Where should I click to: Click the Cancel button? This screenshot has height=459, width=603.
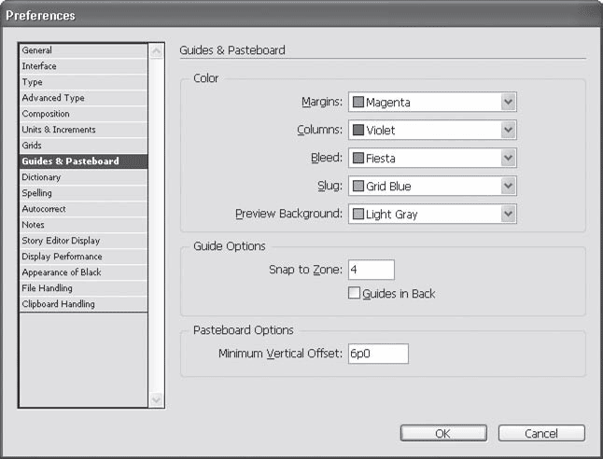click(541, 434)
